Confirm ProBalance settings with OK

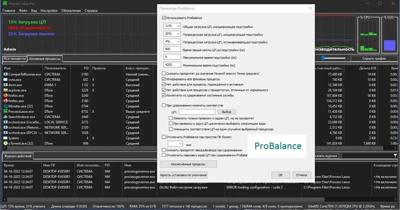[280, 175]
